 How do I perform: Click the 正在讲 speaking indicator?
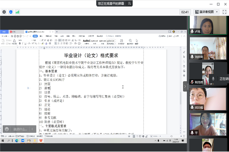[223, 78]
